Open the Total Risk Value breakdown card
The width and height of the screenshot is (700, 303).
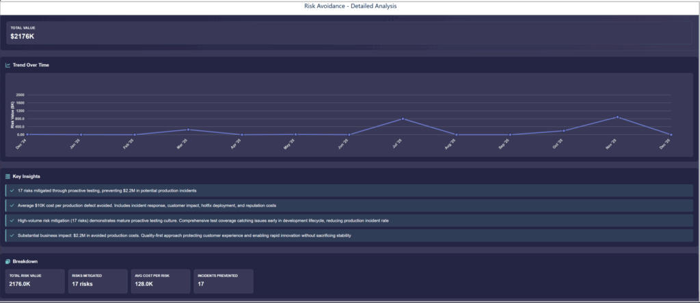point(34,280)
